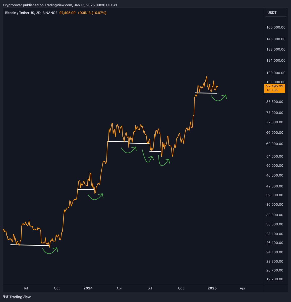Click the 60,000.00 price axis label
Image resolution: width=291 pixels, height=302 pixels.
click(x=275, y=144)
